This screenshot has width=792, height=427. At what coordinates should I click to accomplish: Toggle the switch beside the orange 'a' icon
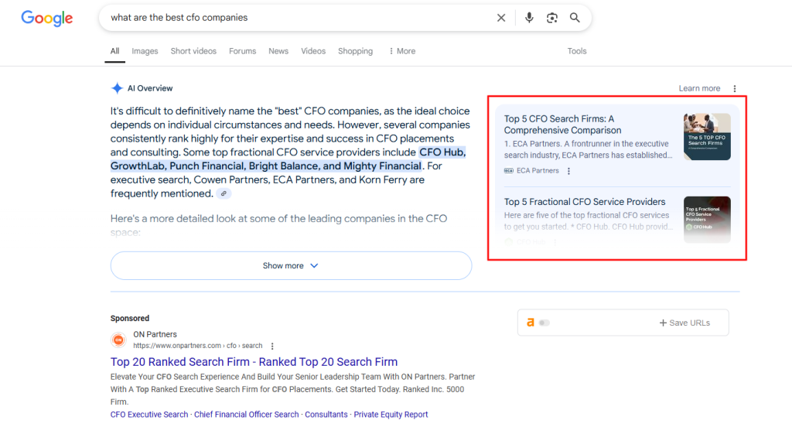544,323
